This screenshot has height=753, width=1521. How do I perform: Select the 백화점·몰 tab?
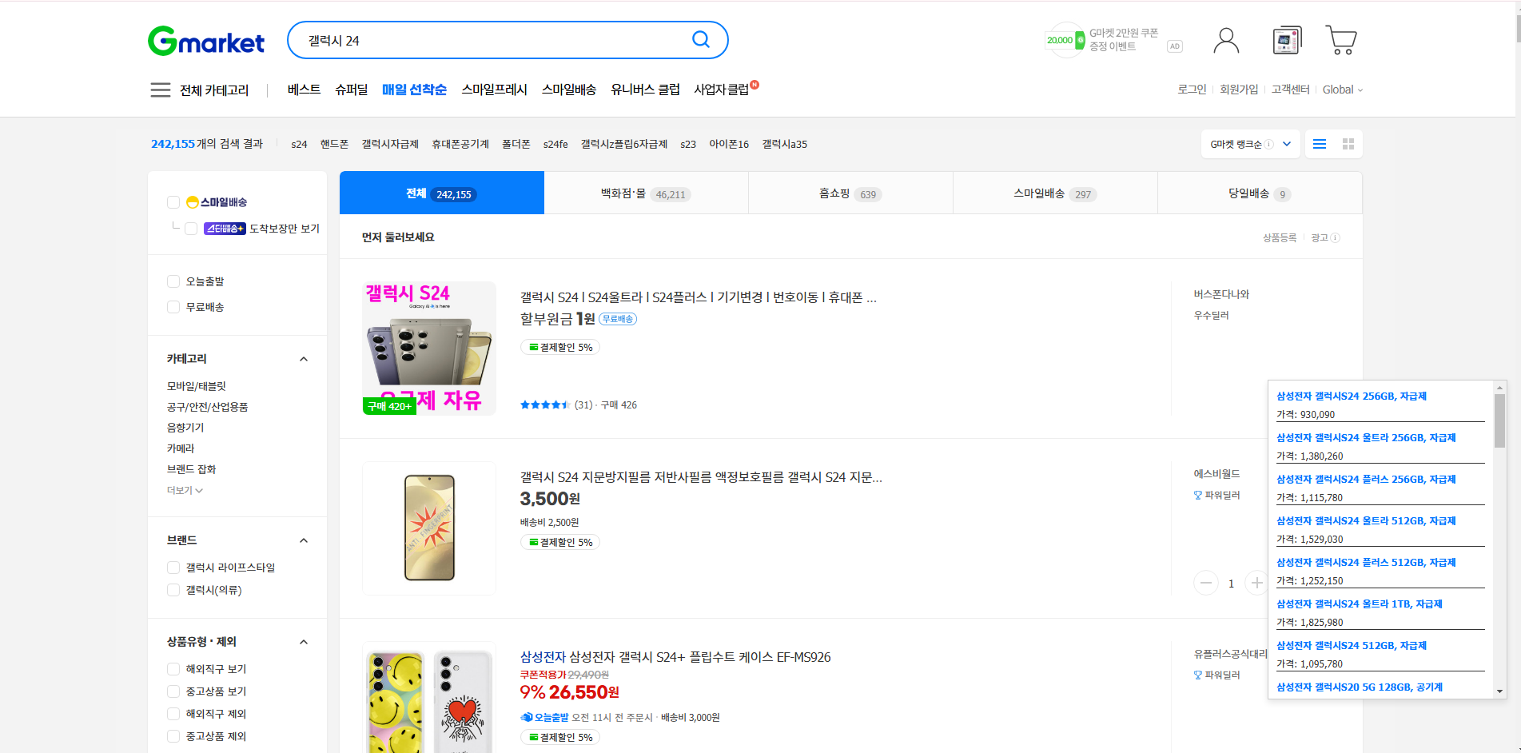(647, 193)
